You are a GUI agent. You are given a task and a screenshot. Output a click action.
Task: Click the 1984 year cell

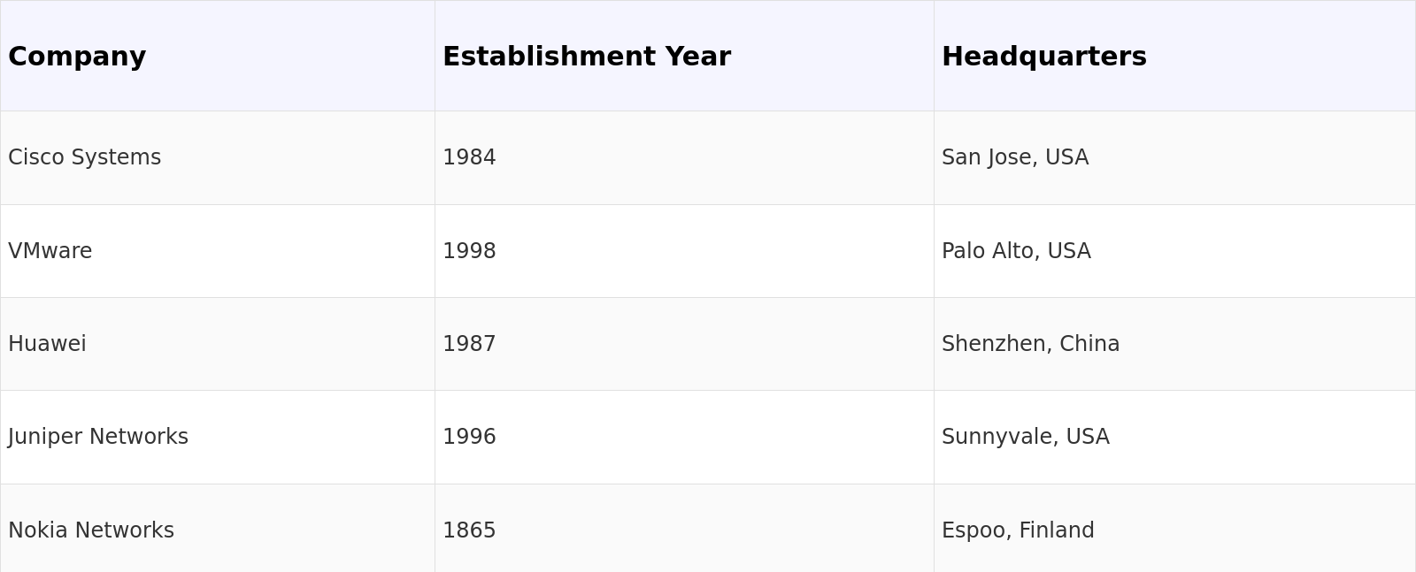pos(469,157)
